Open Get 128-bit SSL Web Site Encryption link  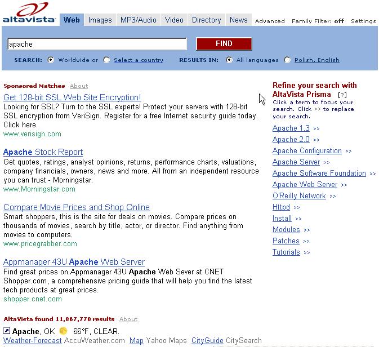click(x=72, y=97)
